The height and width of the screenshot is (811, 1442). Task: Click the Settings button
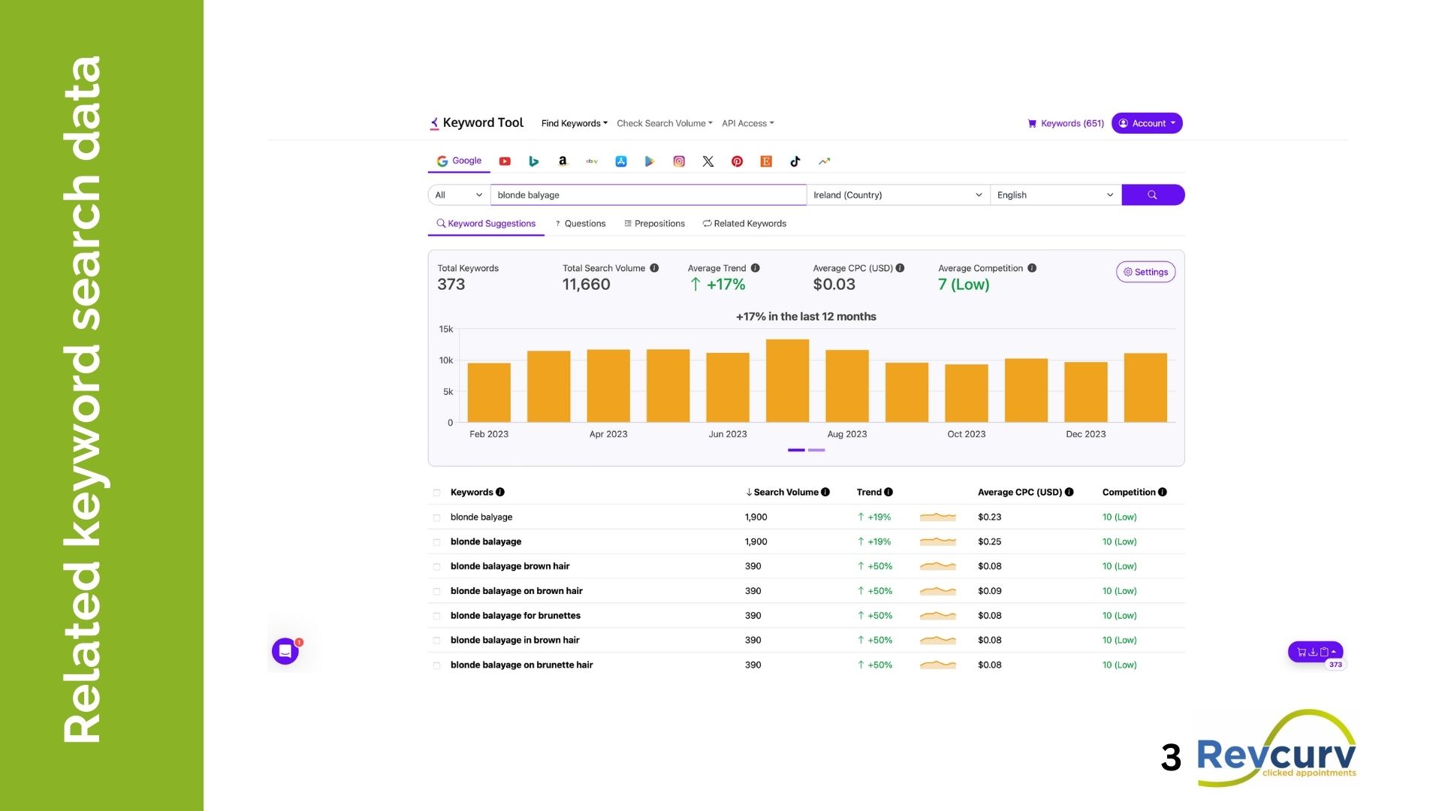click(1145, 272)
